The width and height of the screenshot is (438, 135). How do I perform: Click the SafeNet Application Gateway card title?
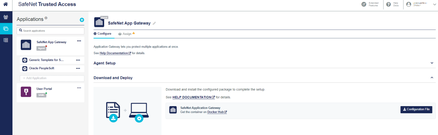coord(200,108)
